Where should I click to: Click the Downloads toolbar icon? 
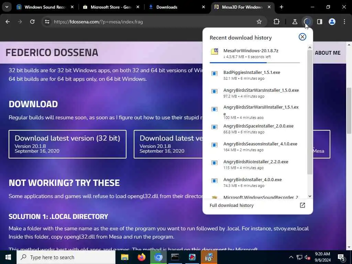307,22
